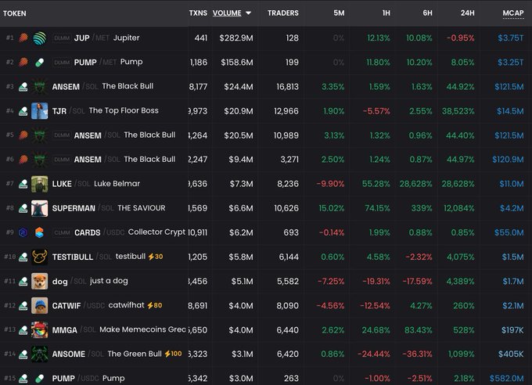Image resolution: width=532 pixels, height=385 pixels.
Task: Click the orange DEX icon next to rank #6
Action: coord(23,159)
